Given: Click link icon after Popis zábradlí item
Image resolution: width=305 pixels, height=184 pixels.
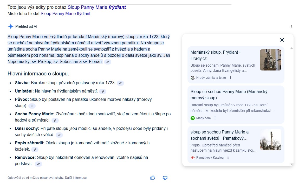Looking at the screenshot, I should (x=35, y=150).
